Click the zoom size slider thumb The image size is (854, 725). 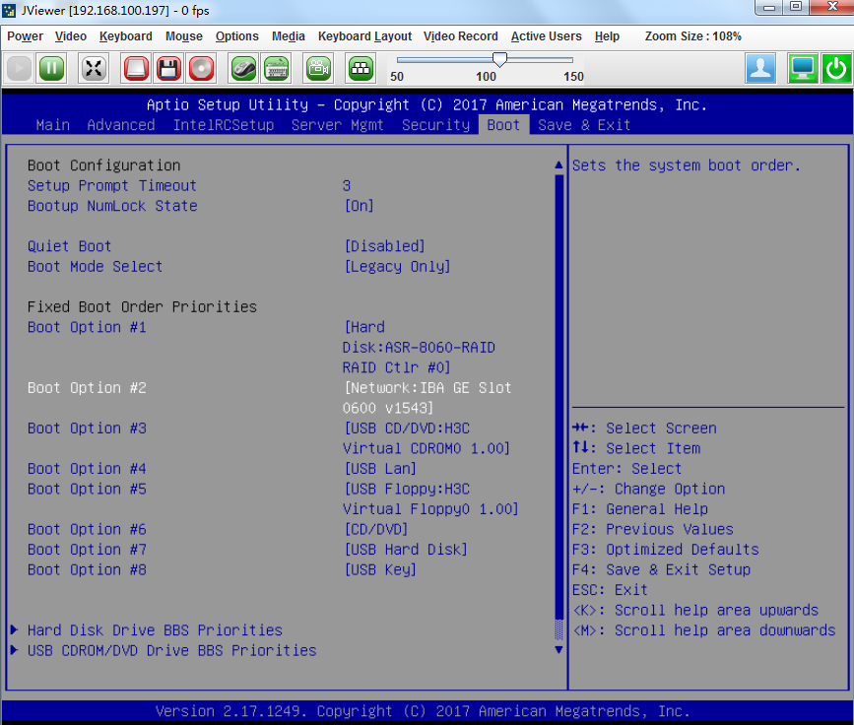(499, 59)
